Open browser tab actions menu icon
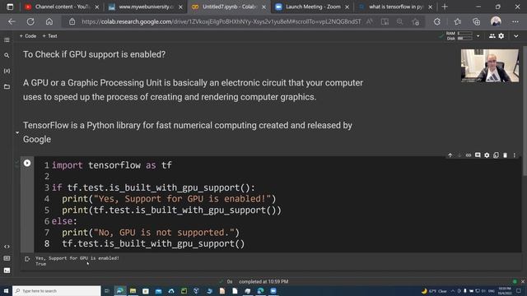The width and height of the screenshot is (527, 296). (x=10, y=7)
